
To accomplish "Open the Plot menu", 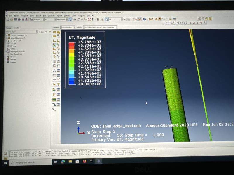I will point(44,16).
